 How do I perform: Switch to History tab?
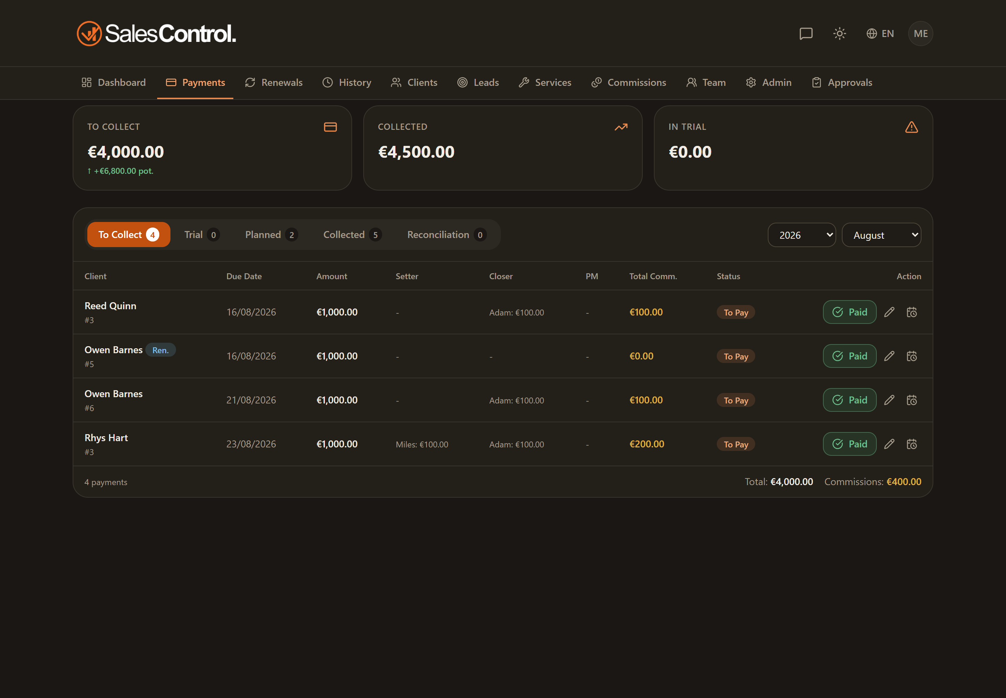point(347,83)
